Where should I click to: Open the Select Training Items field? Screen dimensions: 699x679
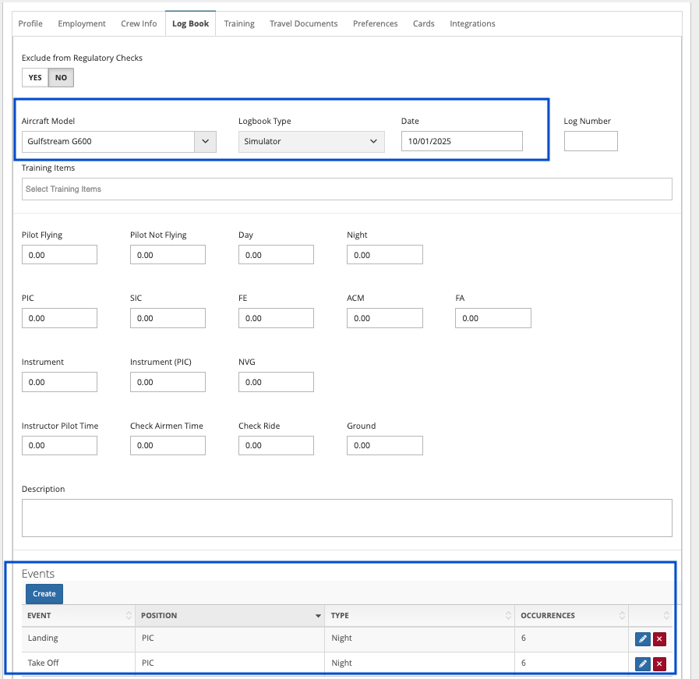pyautogui.click(x=347, y=189)
